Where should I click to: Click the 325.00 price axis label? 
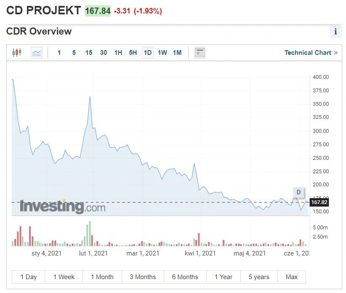[321, 117]
